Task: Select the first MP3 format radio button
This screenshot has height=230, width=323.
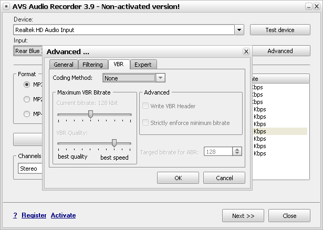Action: 27,85
